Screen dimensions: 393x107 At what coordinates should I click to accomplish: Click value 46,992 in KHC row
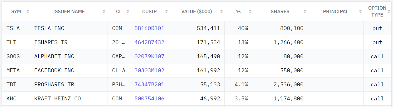pos(210,98)
